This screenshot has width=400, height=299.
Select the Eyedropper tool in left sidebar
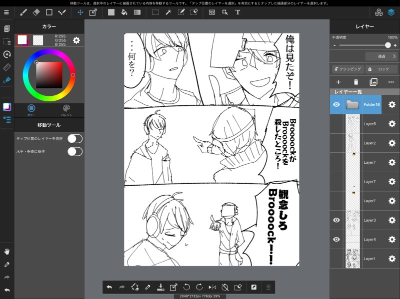(7, 265)
